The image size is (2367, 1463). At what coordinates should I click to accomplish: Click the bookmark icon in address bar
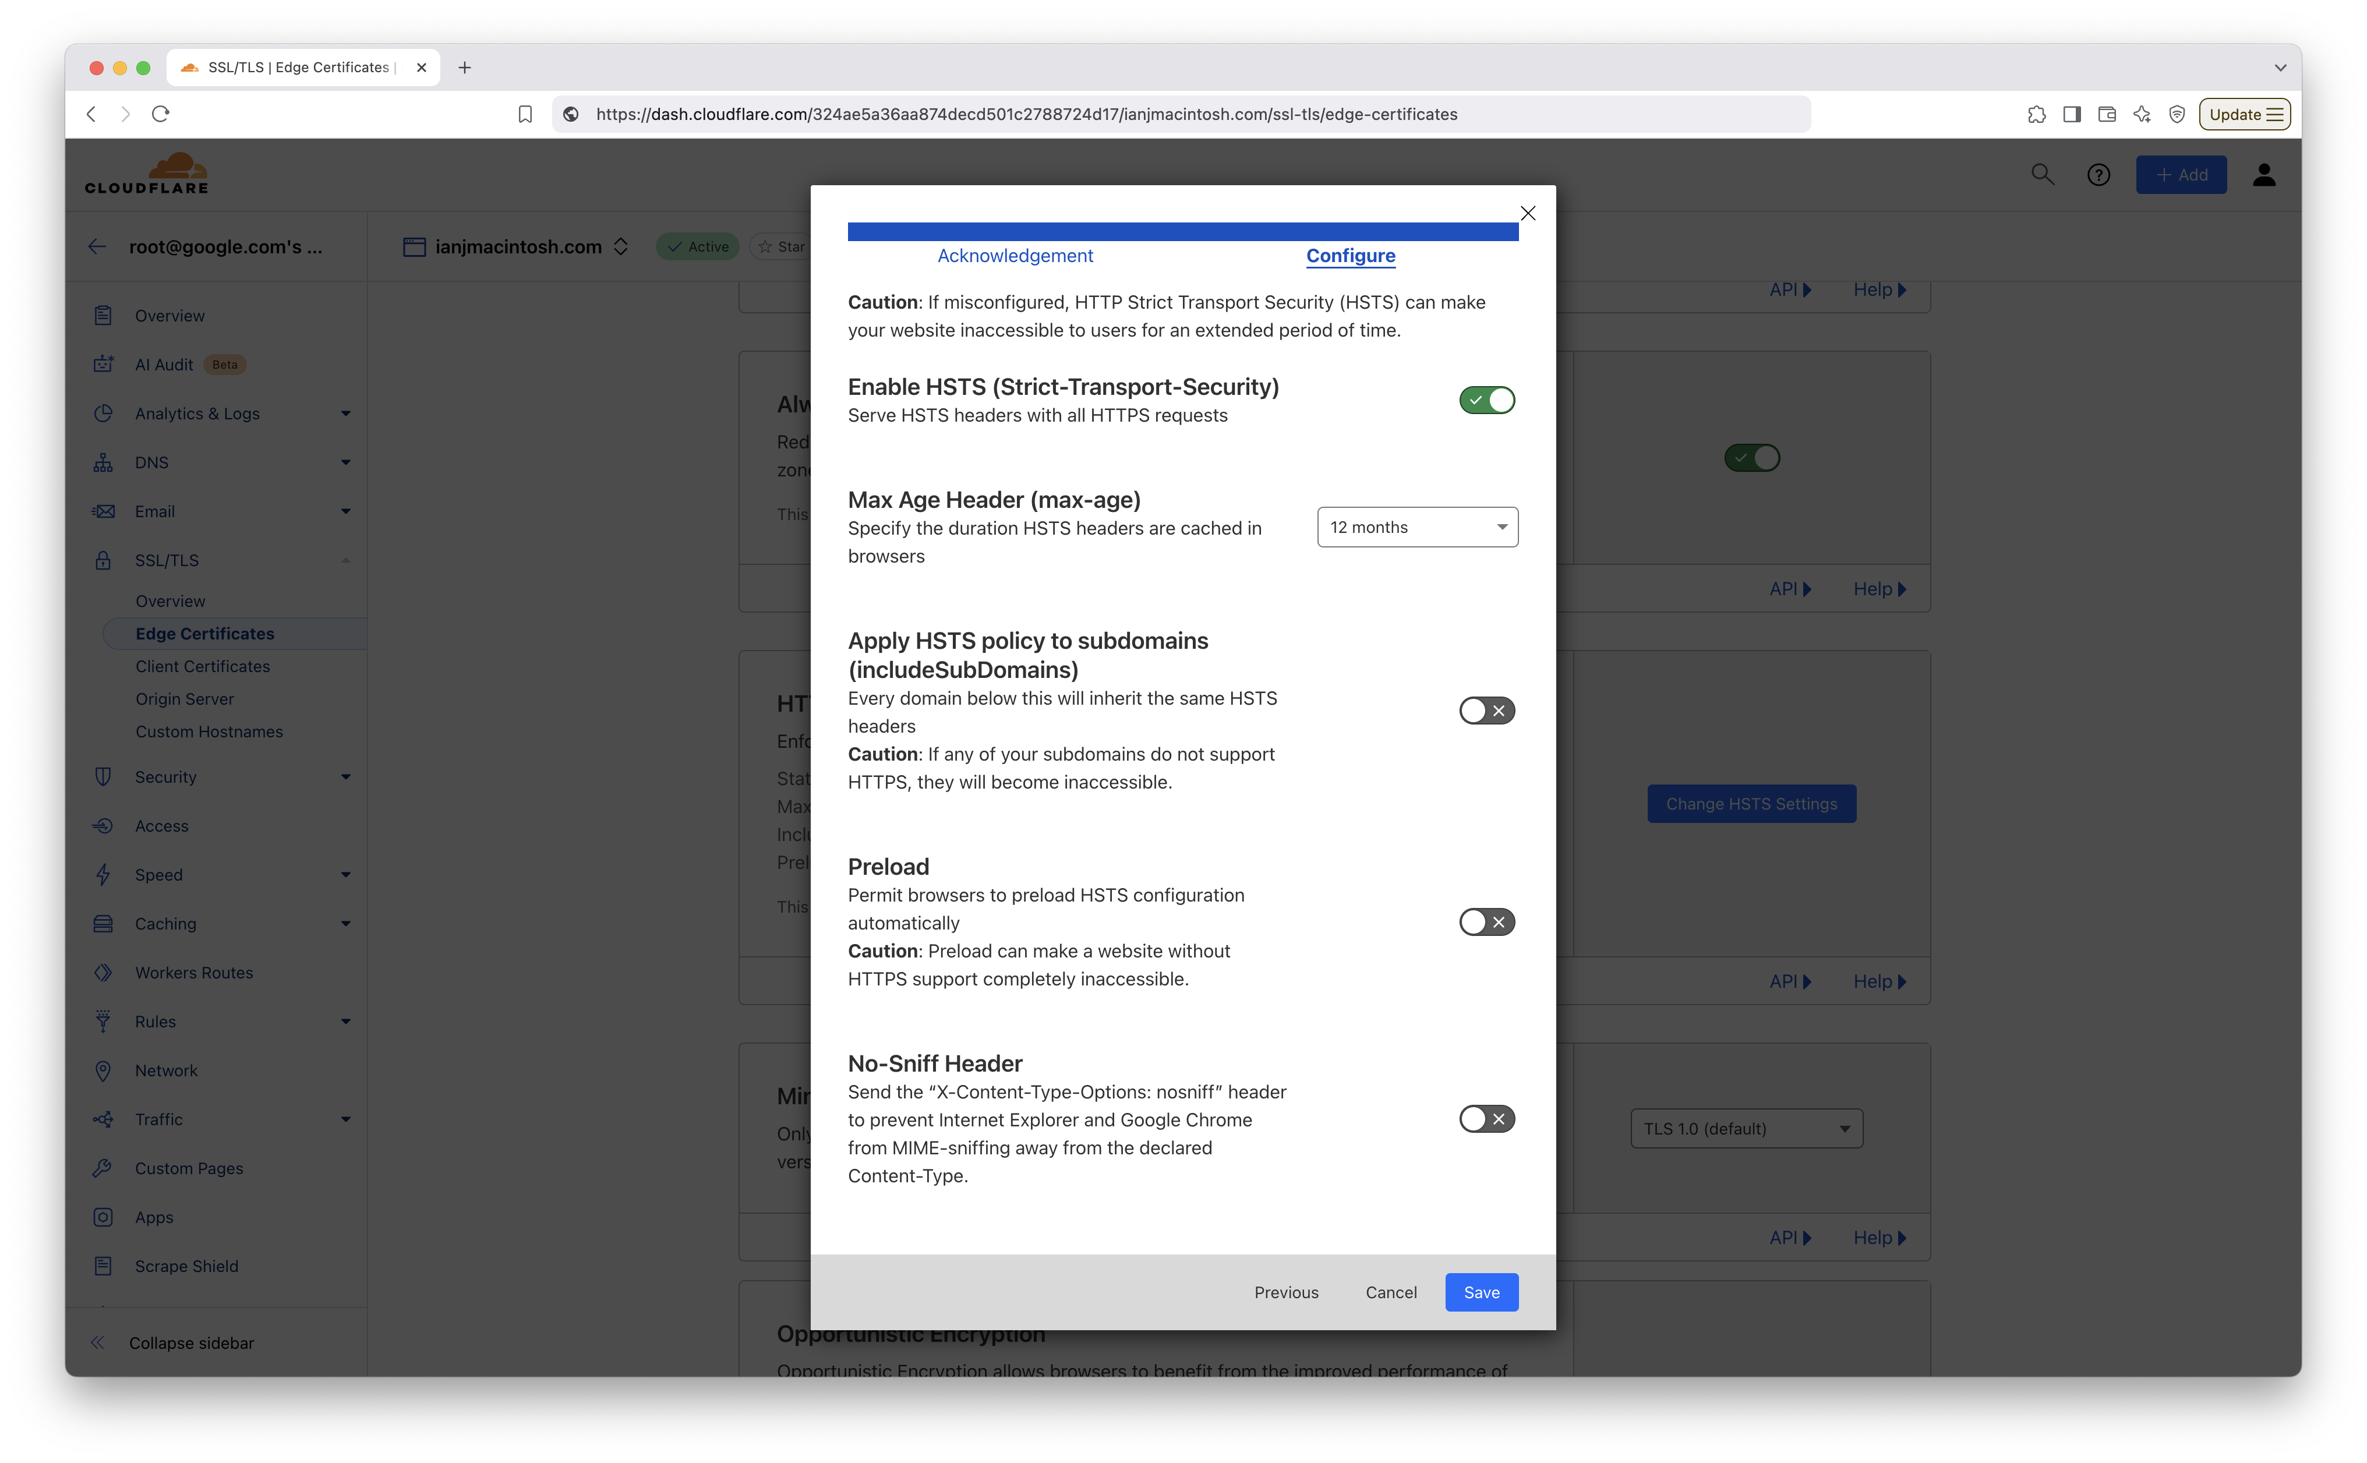[x=525, y=114]
